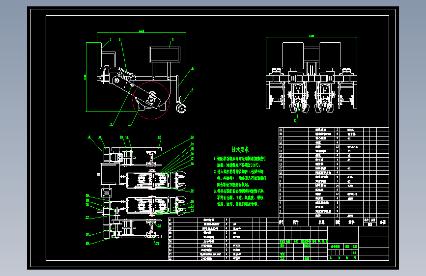Click the 材料 header cell in parts list
The width and height of the screenshot is (426, 276).
click(x=351, y=222)
